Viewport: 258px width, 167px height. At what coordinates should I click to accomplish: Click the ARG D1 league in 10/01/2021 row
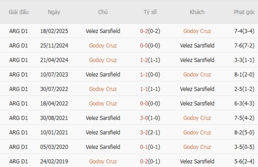(x=18, y=132)
